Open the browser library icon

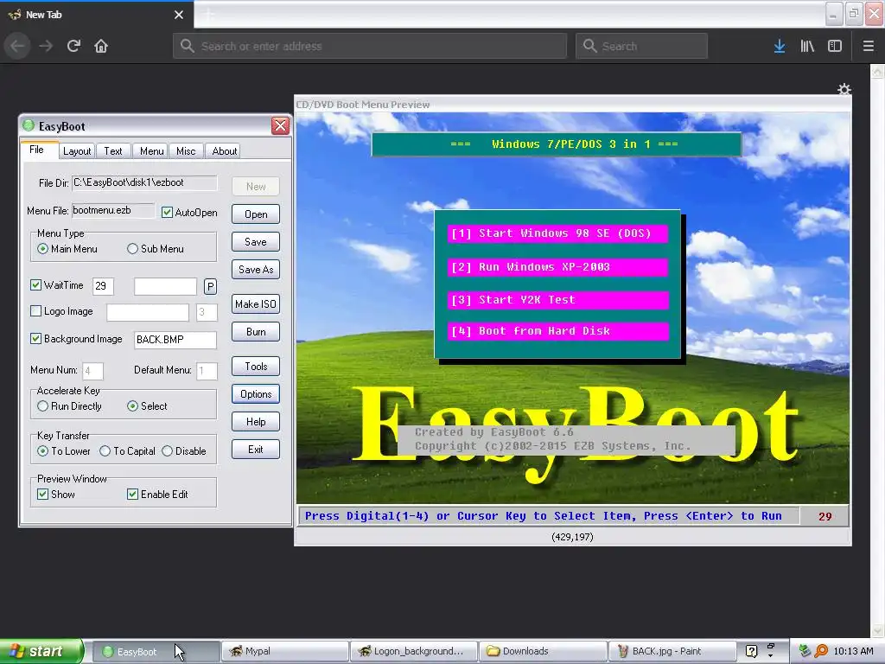tap(807, 47)
